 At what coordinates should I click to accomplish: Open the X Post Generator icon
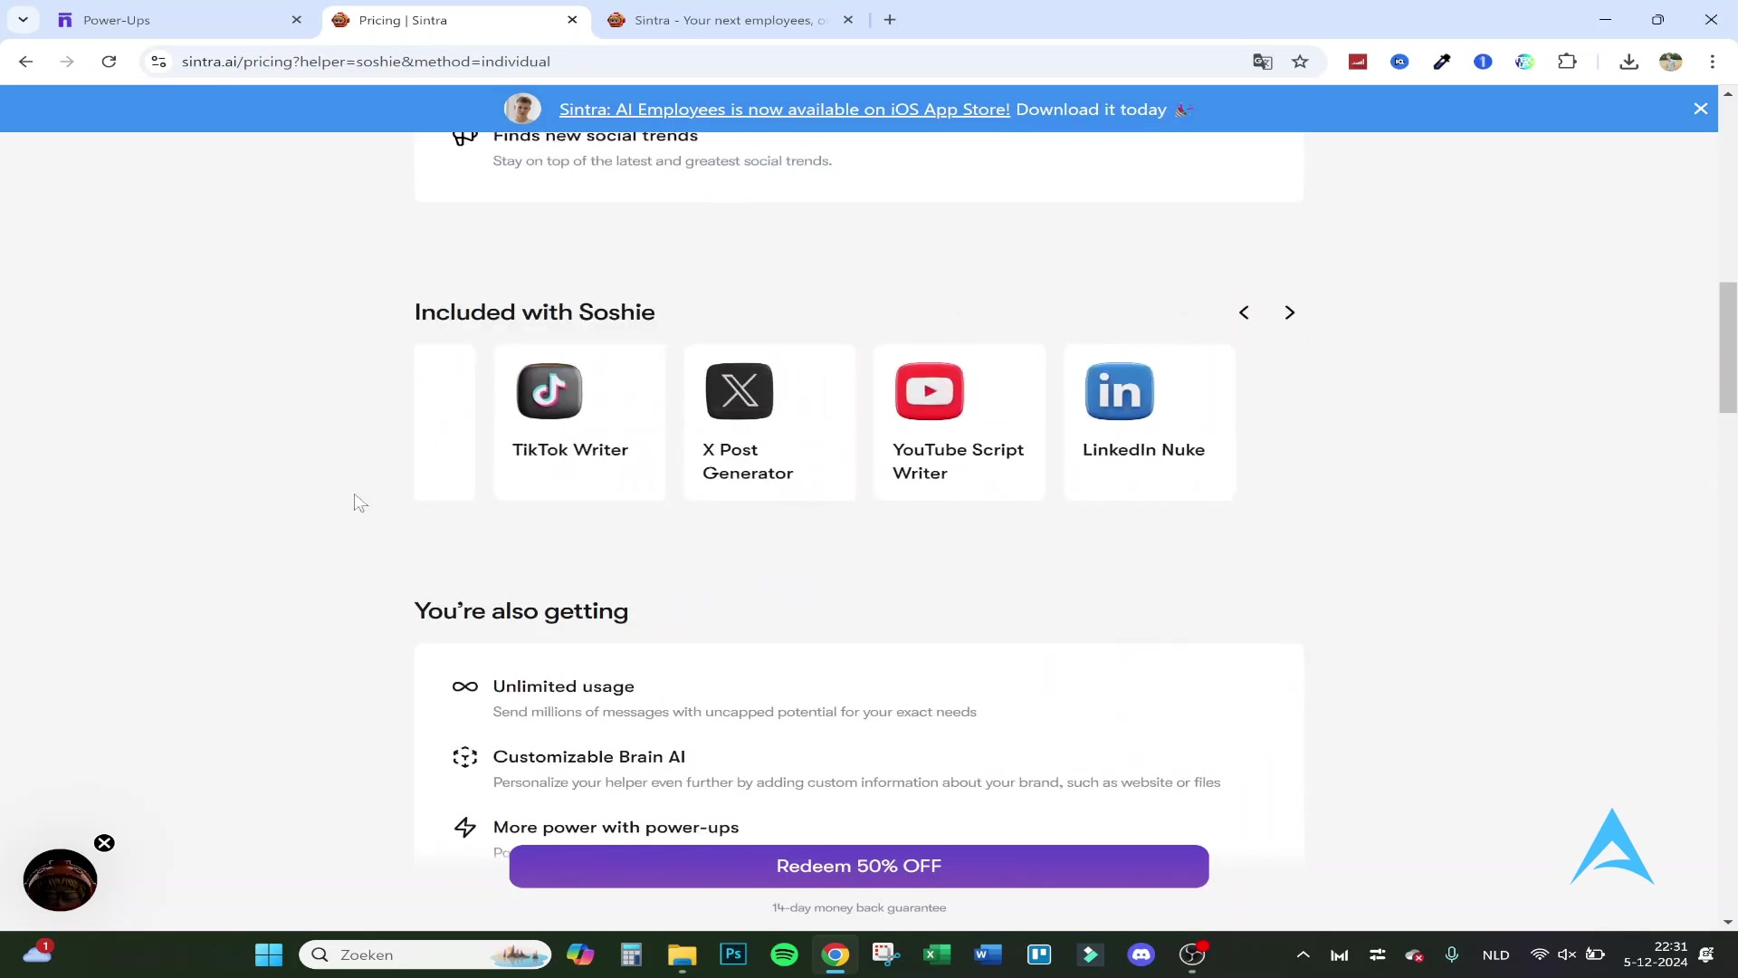pos(740,391)
